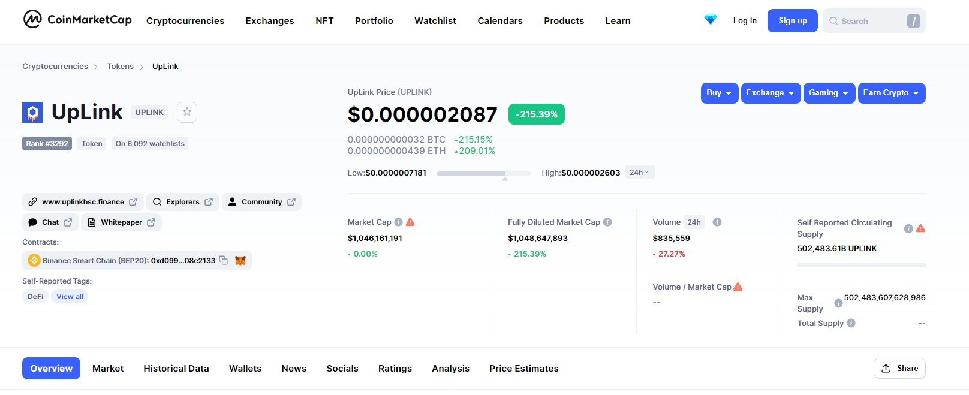Viewport: 969px width, 395px height.
Task: Switch to the Socials tab
Action: pos(342,369)
